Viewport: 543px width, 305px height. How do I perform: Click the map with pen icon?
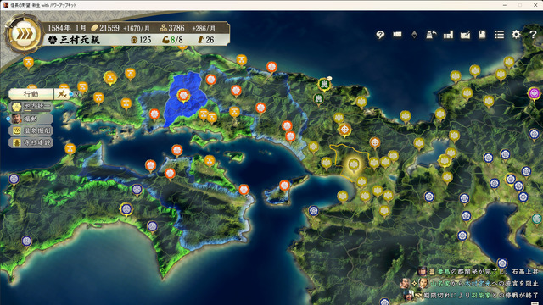[x=465, y=35]
